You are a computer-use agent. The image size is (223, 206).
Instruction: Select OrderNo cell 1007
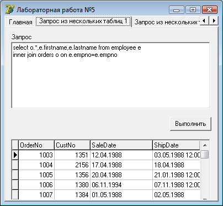click(36, 194)
